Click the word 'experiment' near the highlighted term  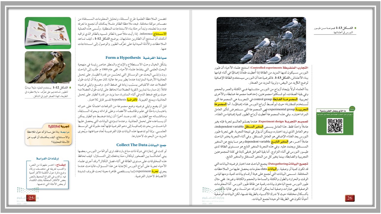click(143, 171)
